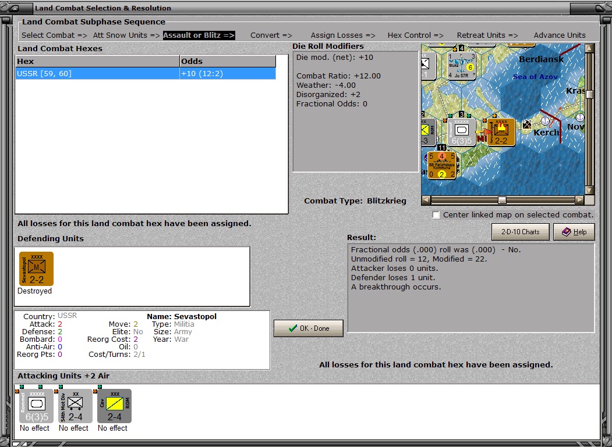Select the yellow ROM cavalry counter on the map
The image size is (612, 447).
click(x=428, y=132)
